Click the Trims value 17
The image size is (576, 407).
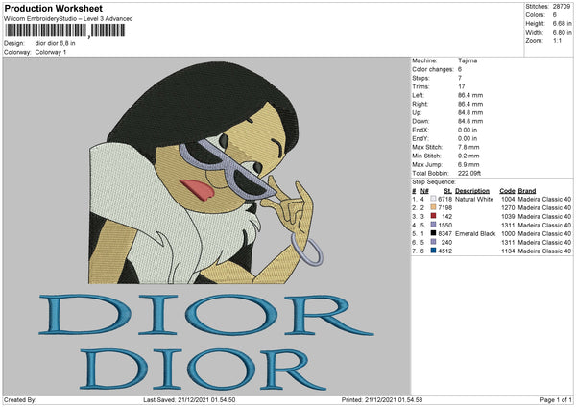click(x=462, y=86)
